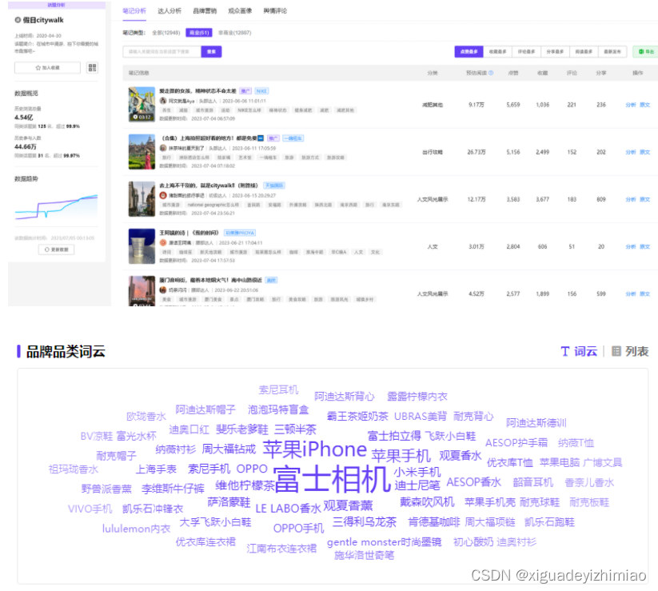Click author avatar in the 5,156 likes row

(163, 148)
